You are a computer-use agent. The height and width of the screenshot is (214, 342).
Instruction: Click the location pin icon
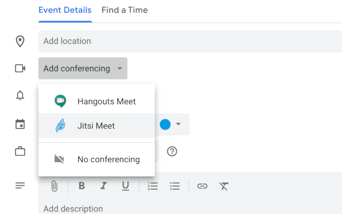20,41
